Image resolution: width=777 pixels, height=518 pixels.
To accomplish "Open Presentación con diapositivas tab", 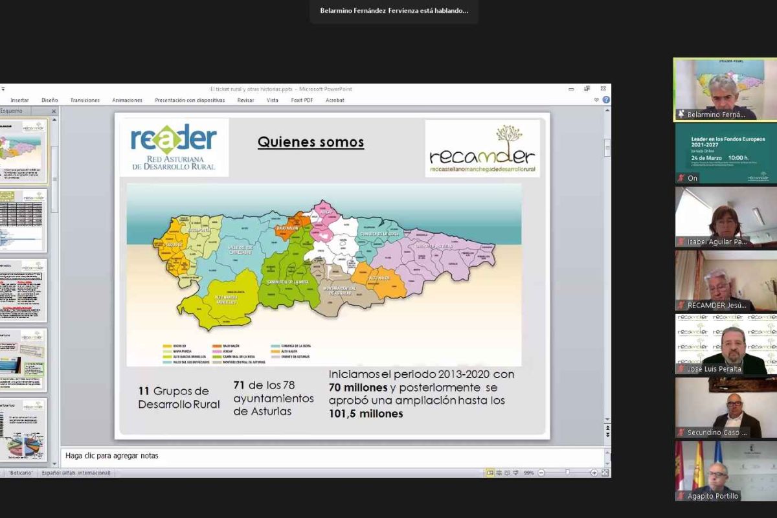I will coord(190,100).
